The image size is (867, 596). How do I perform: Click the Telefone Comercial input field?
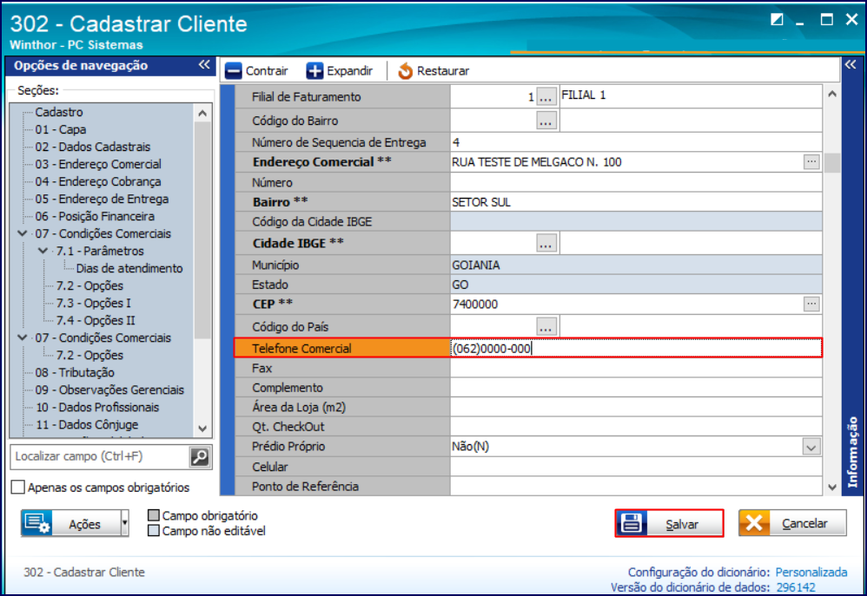(x=636, y=348)
